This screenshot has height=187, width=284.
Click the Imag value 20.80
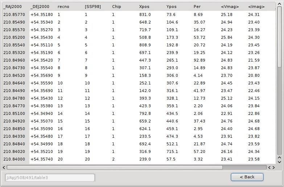coord(254,75)
